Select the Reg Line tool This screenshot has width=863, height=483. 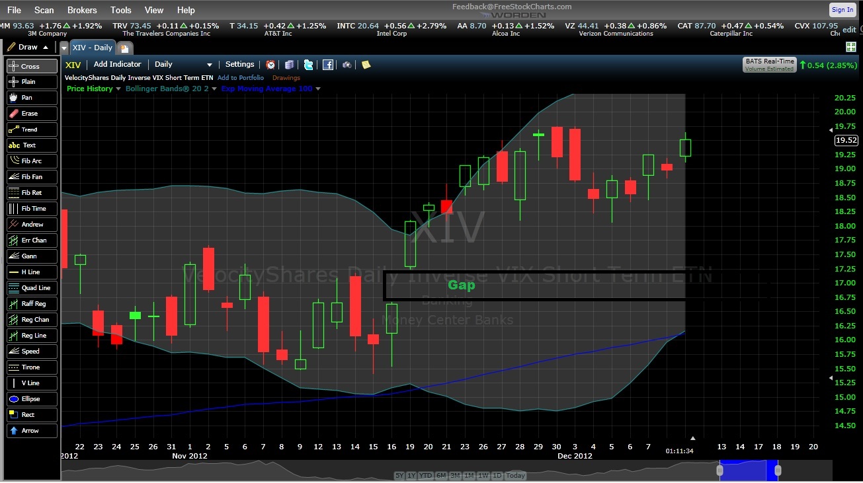[32, 336]
